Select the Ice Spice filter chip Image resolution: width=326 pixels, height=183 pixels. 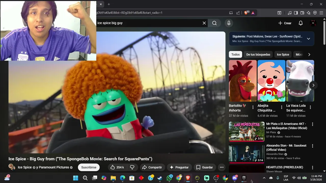click(x=283, y=54)
